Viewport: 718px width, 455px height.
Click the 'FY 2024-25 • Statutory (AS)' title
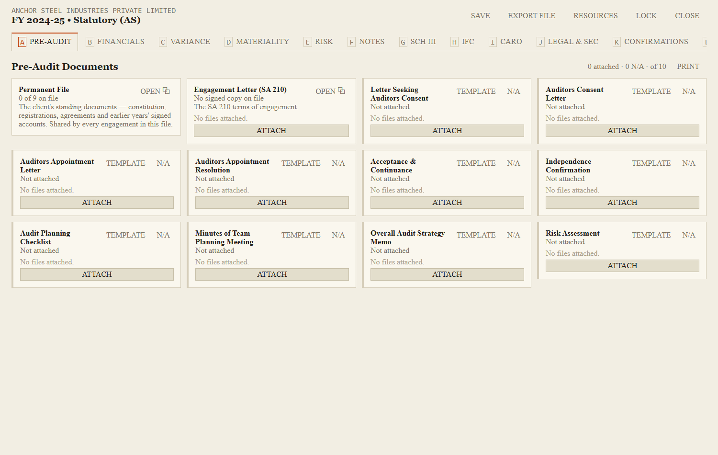tap(76, 20)
